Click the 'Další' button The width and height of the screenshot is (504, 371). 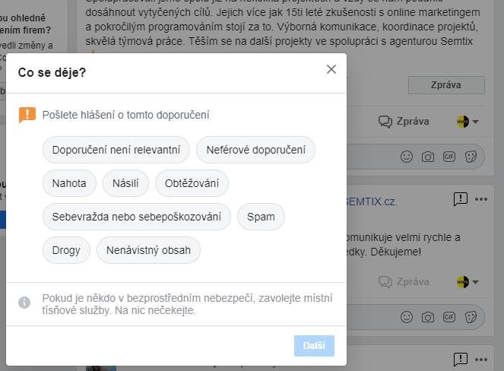point(314,346)
